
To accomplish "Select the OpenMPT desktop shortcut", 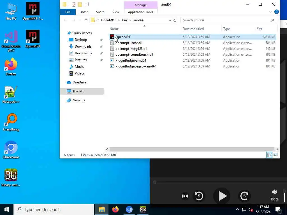I will tap(33, 39).
